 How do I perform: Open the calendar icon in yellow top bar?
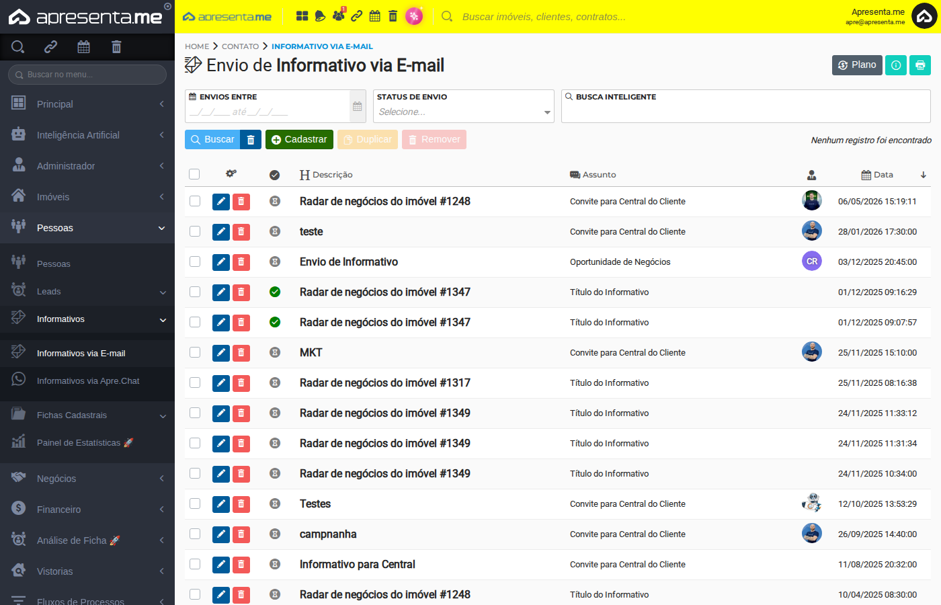375,16
